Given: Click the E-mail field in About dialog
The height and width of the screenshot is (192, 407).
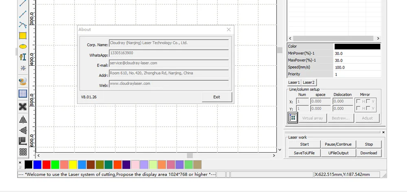Looking at the screenshot, I should tap(169, 63).
